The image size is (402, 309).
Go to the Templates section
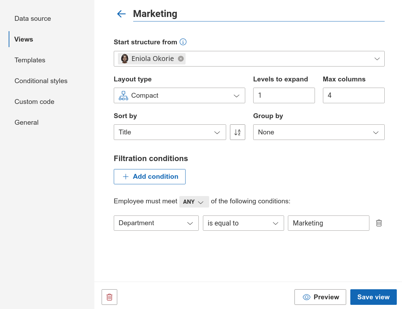(30, 60)
